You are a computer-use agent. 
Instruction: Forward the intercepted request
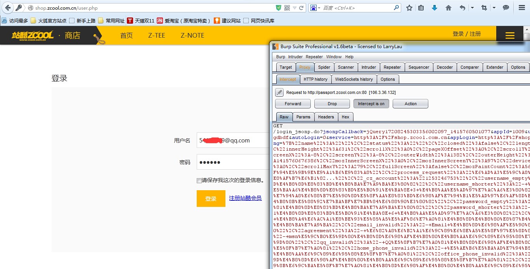pos(293,104)
